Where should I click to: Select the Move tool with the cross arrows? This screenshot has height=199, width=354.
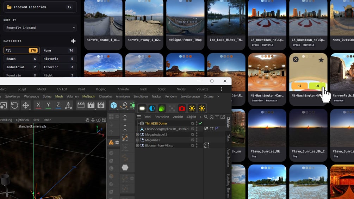click(25, 105)
